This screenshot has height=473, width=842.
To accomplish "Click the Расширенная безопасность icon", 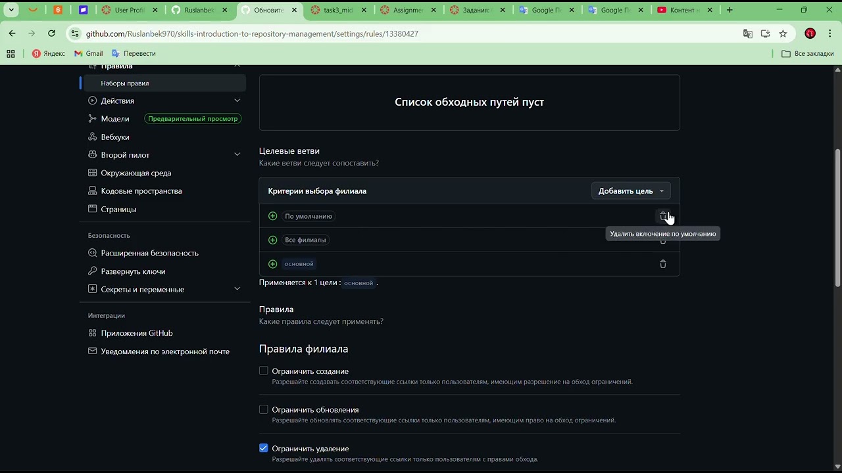I will pos(93,253).
